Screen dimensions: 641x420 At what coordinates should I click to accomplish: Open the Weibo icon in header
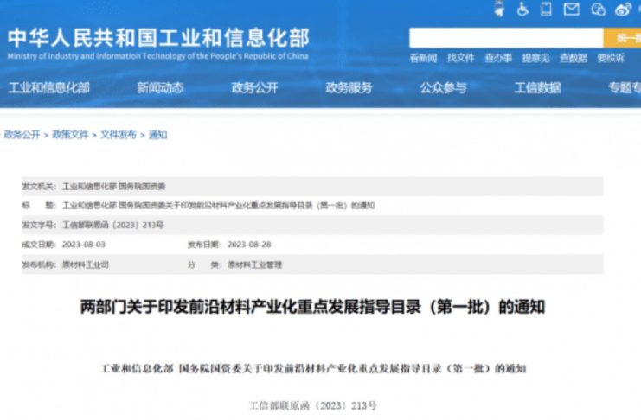(623, 9)
